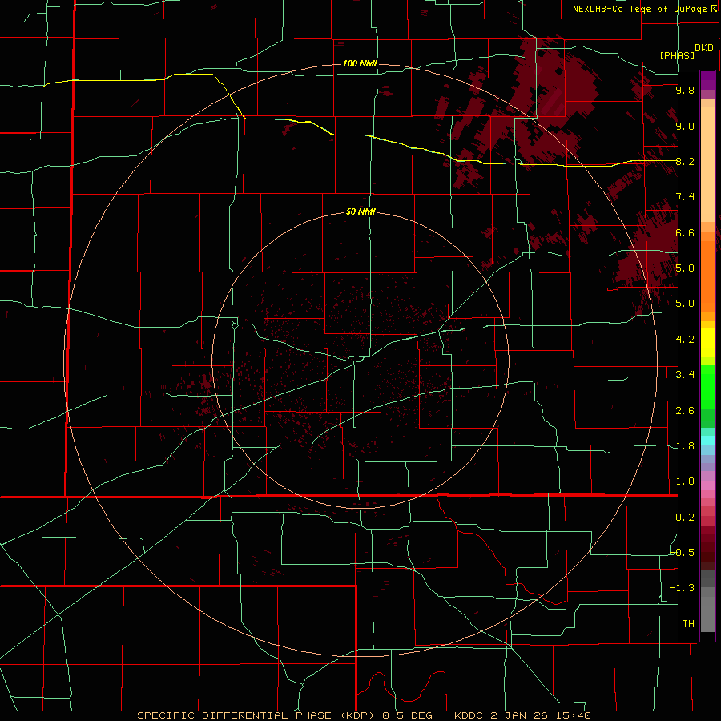The height and width of the screenshot is (721, 721).
Task: Click the 1.8 value on color scale
Action: [685, 446]
